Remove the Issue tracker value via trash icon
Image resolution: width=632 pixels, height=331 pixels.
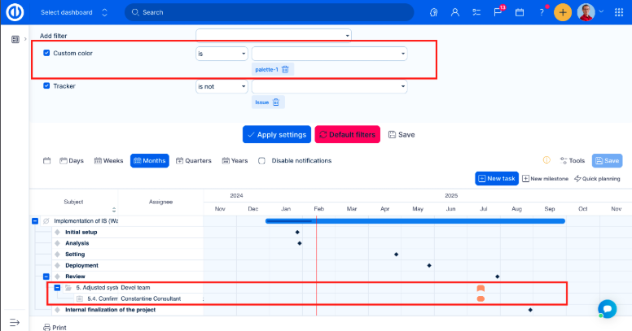click(x=276, y=102)
